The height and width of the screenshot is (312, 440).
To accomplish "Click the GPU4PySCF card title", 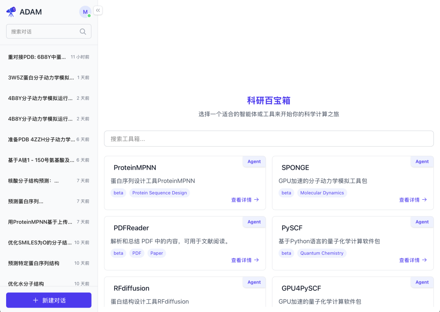I will pos(301,288).
